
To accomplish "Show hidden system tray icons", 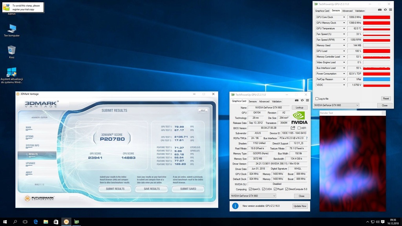I will (367, 222).
